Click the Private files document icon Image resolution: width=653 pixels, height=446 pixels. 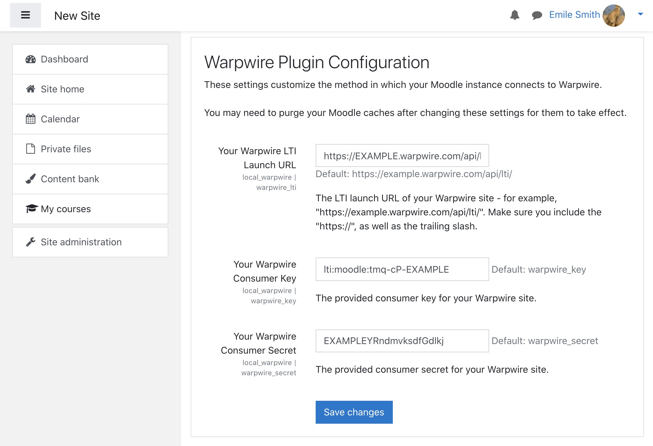tap(31, 149)
